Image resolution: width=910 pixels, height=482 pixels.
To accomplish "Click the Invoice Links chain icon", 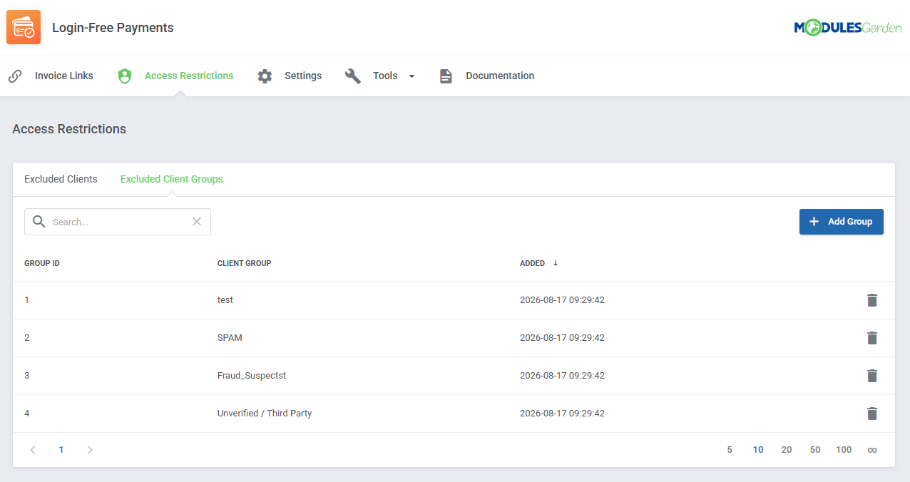I will 15,76.
